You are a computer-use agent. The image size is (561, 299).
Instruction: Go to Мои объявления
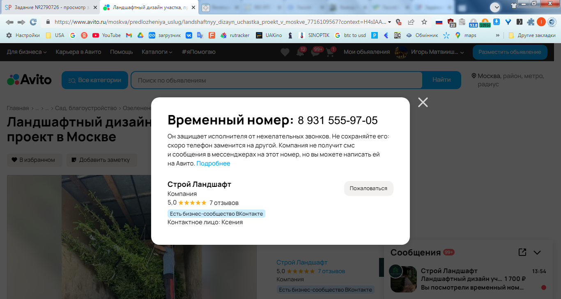[x=366, y=52]
